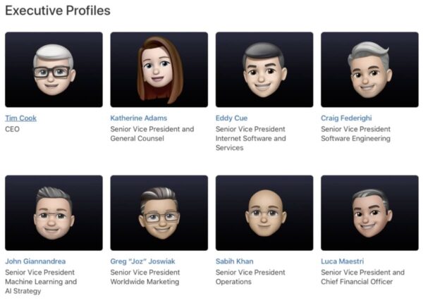The height and width of the screenshot is (305, 423).
Task: Select the CEO title text
Action: click(x=12, y=129)
